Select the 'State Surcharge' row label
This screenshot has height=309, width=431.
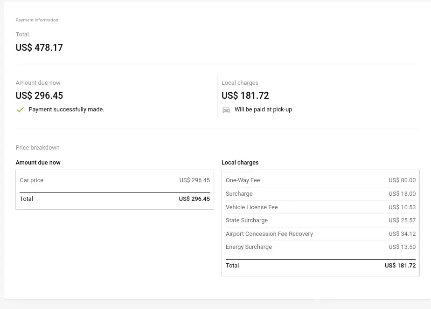(x=247, y=220)
